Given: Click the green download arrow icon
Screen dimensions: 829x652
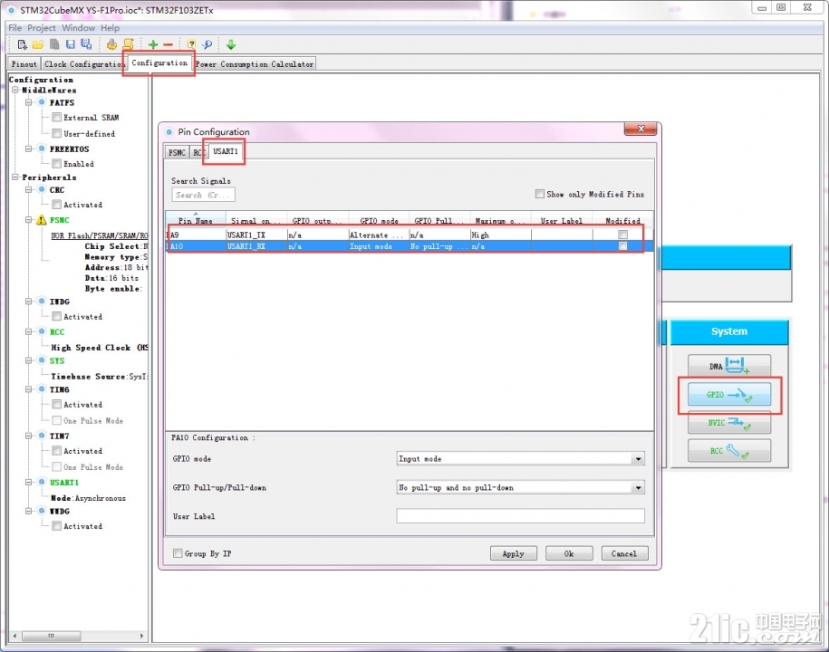Looking at the screenshot, I should [x=231, y=45].
